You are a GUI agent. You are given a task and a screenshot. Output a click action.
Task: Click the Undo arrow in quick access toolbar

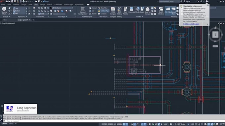pyautogui.click(x=26, y=1)
